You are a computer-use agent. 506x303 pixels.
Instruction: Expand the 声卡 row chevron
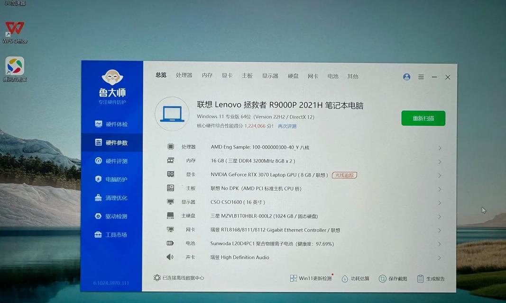pyautogui.click(x=440, y=258)
